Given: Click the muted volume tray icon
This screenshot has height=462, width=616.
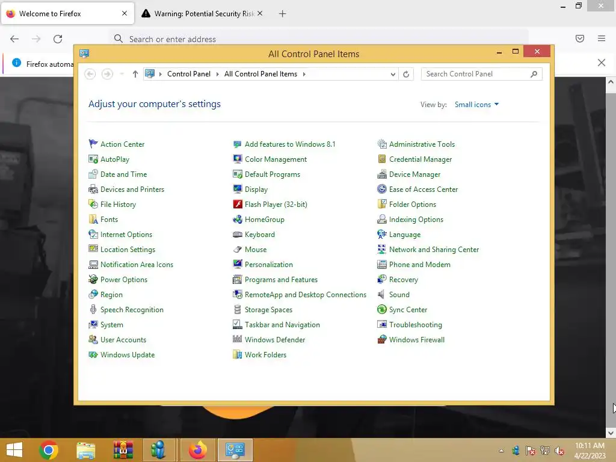Looking at the screenshot, I should click(x=559, y=451).
